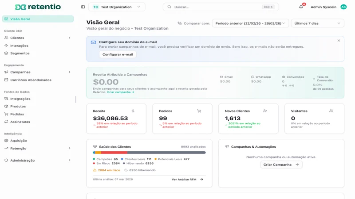Click the $36,086.53 revenue value
355x199 pixels.
[110, 118]
